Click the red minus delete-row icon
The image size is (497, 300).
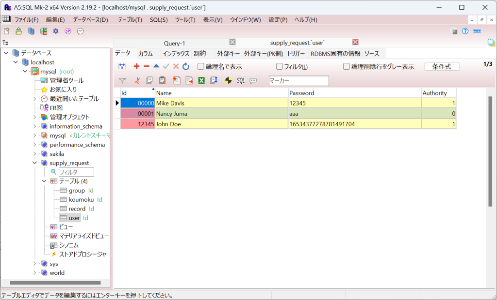point(146,67)
